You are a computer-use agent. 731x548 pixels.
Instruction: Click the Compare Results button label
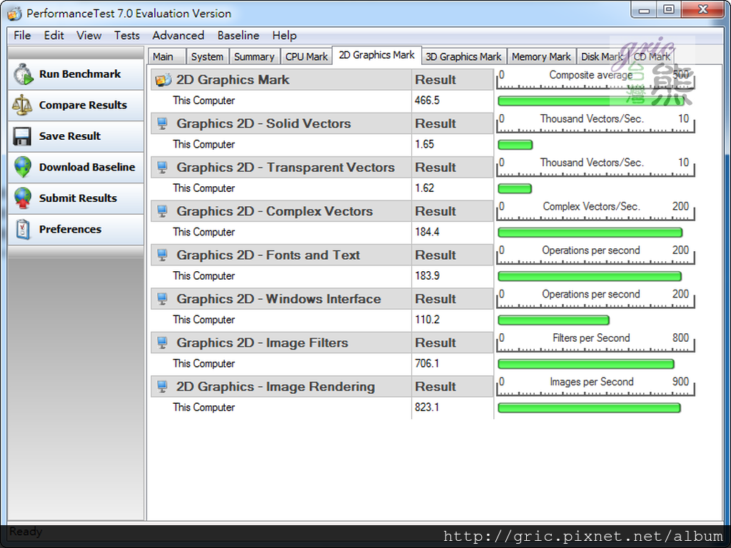point(83,106)
